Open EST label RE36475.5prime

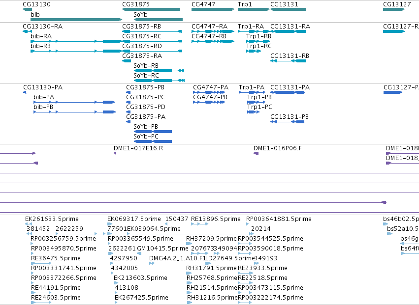(56, 258)
